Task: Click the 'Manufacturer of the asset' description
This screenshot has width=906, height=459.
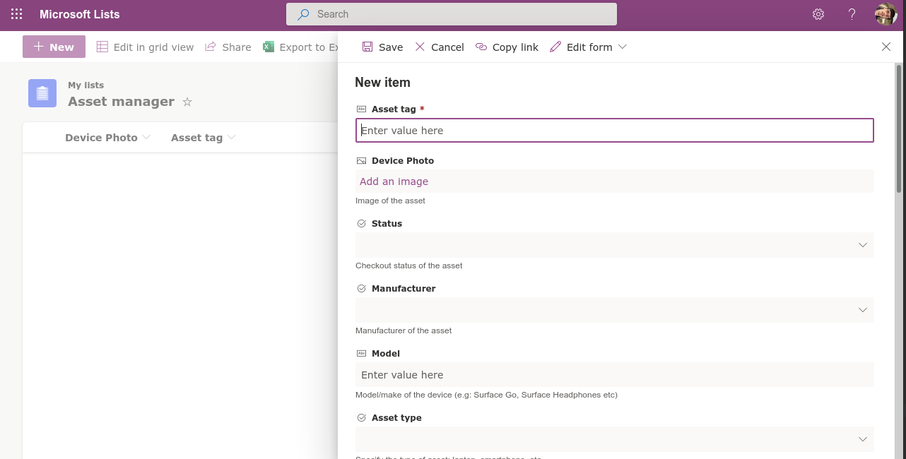Action: pyautogui.click(x=404, y=330)
